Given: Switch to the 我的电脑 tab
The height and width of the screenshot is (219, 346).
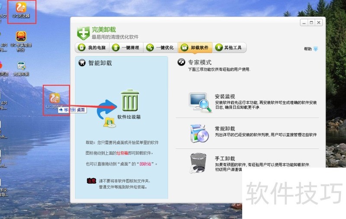Looking at the screenshot, I should tap(92, 48).
